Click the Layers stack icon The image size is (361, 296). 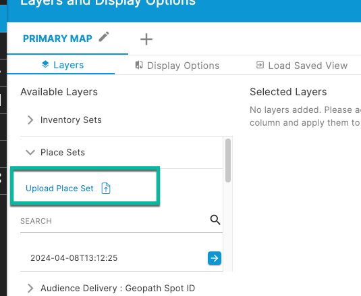pyautogui.click(x=45, y=64)
